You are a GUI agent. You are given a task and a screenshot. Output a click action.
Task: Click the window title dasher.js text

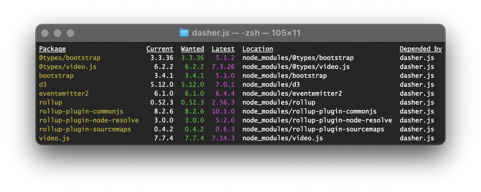pos(211,33)
